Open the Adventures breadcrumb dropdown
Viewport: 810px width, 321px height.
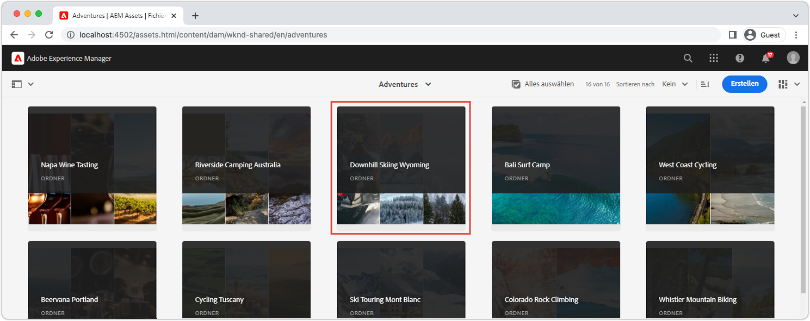coord(405,84)
